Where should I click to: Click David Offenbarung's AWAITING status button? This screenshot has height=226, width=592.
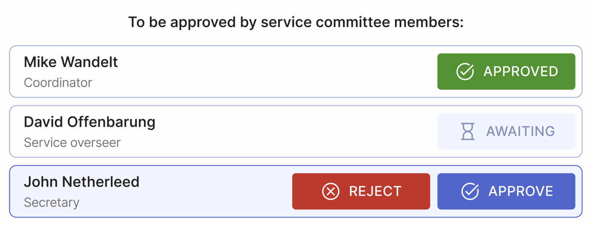(x=506, y=131)
